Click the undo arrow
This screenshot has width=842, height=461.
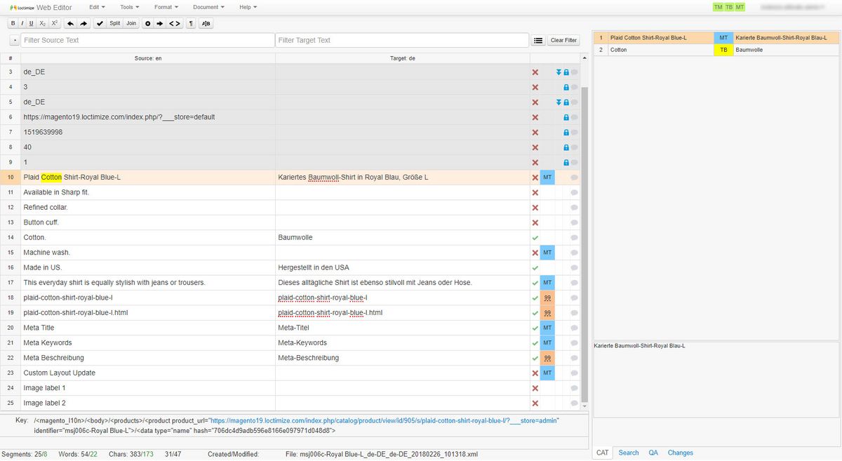pos(70,23)
